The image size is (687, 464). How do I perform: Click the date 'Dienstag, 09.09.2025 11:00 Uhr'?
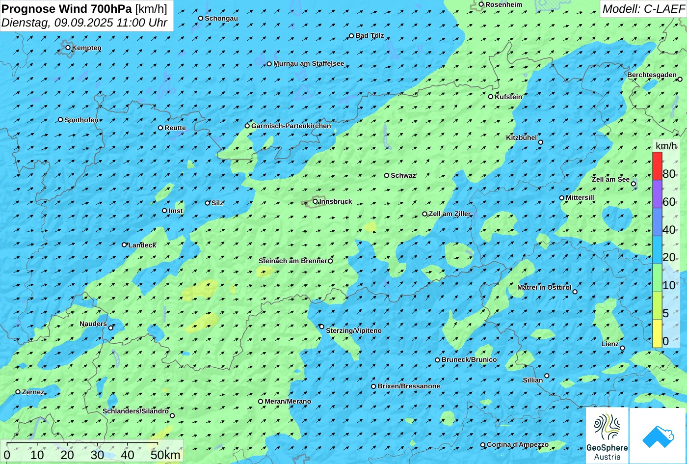[x=84, y=23]
